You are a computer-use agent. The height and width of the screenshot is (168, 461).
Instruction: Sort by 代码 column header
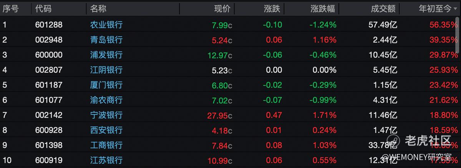[43, 8]
